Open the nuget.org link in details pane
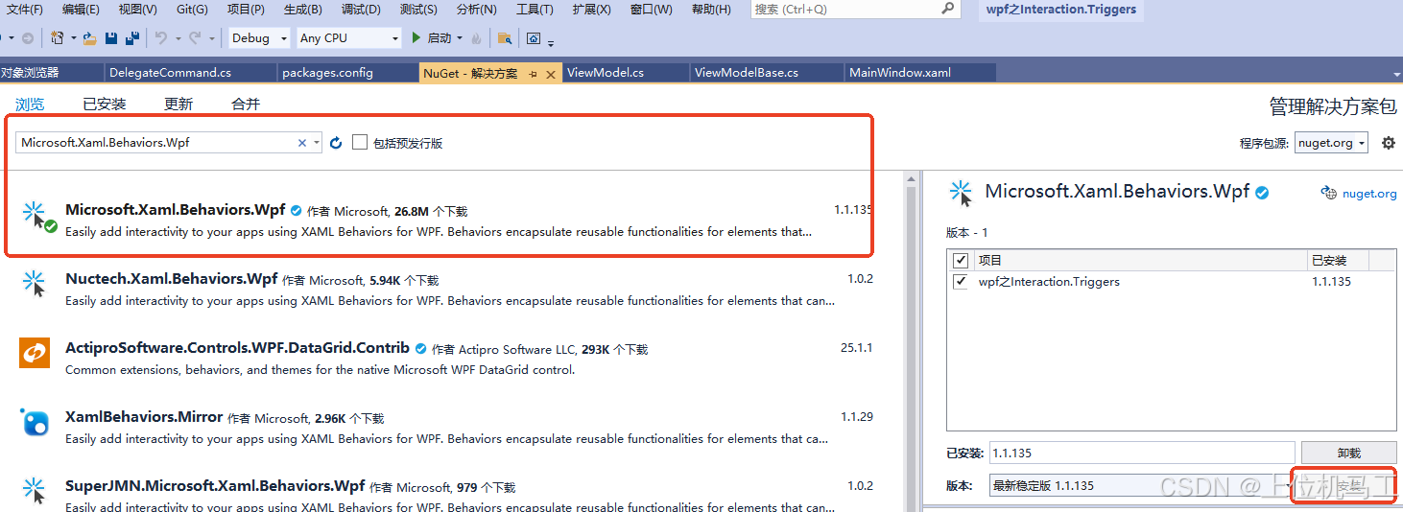 (x=1369, y=193)
